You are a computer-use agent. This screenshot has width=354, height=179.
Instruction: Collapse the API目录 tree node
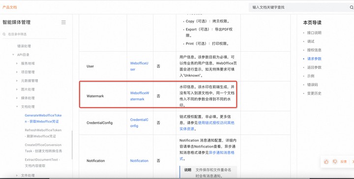13,55
